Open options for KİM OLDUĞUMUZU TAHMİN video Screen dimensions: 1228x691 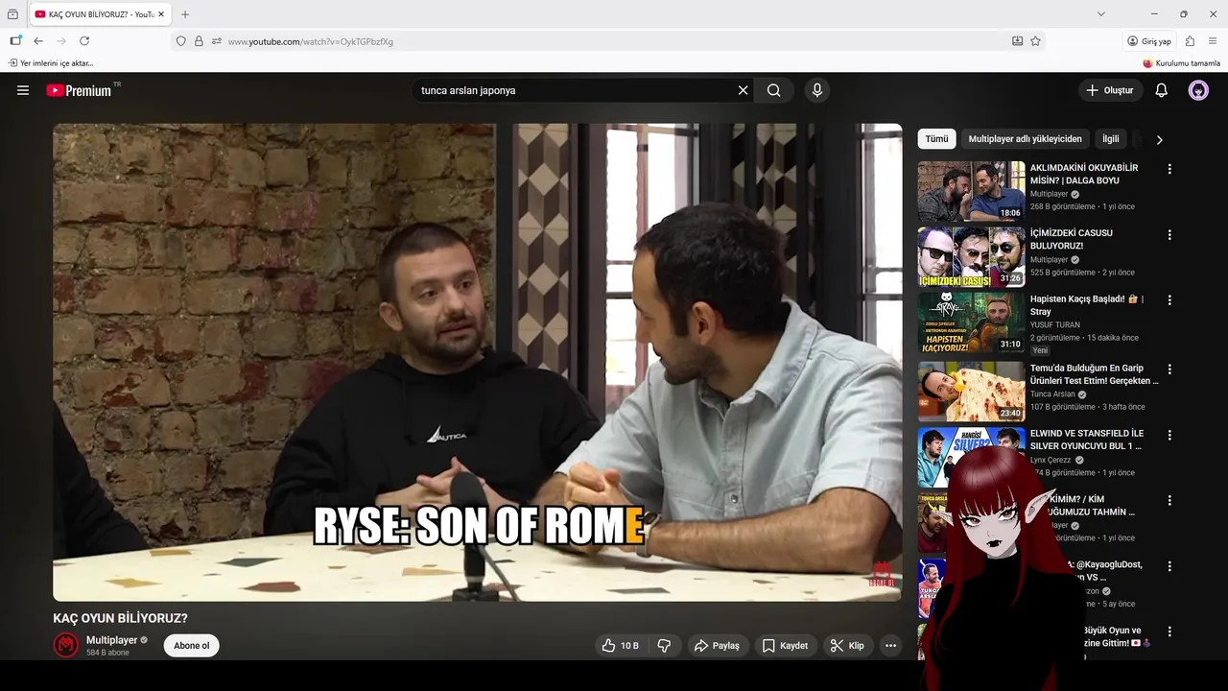[x=1169, y=500]
